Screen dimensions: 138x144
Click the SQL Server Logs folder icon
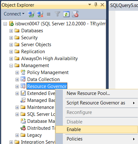pyautogui.click(x=23, y=114)
